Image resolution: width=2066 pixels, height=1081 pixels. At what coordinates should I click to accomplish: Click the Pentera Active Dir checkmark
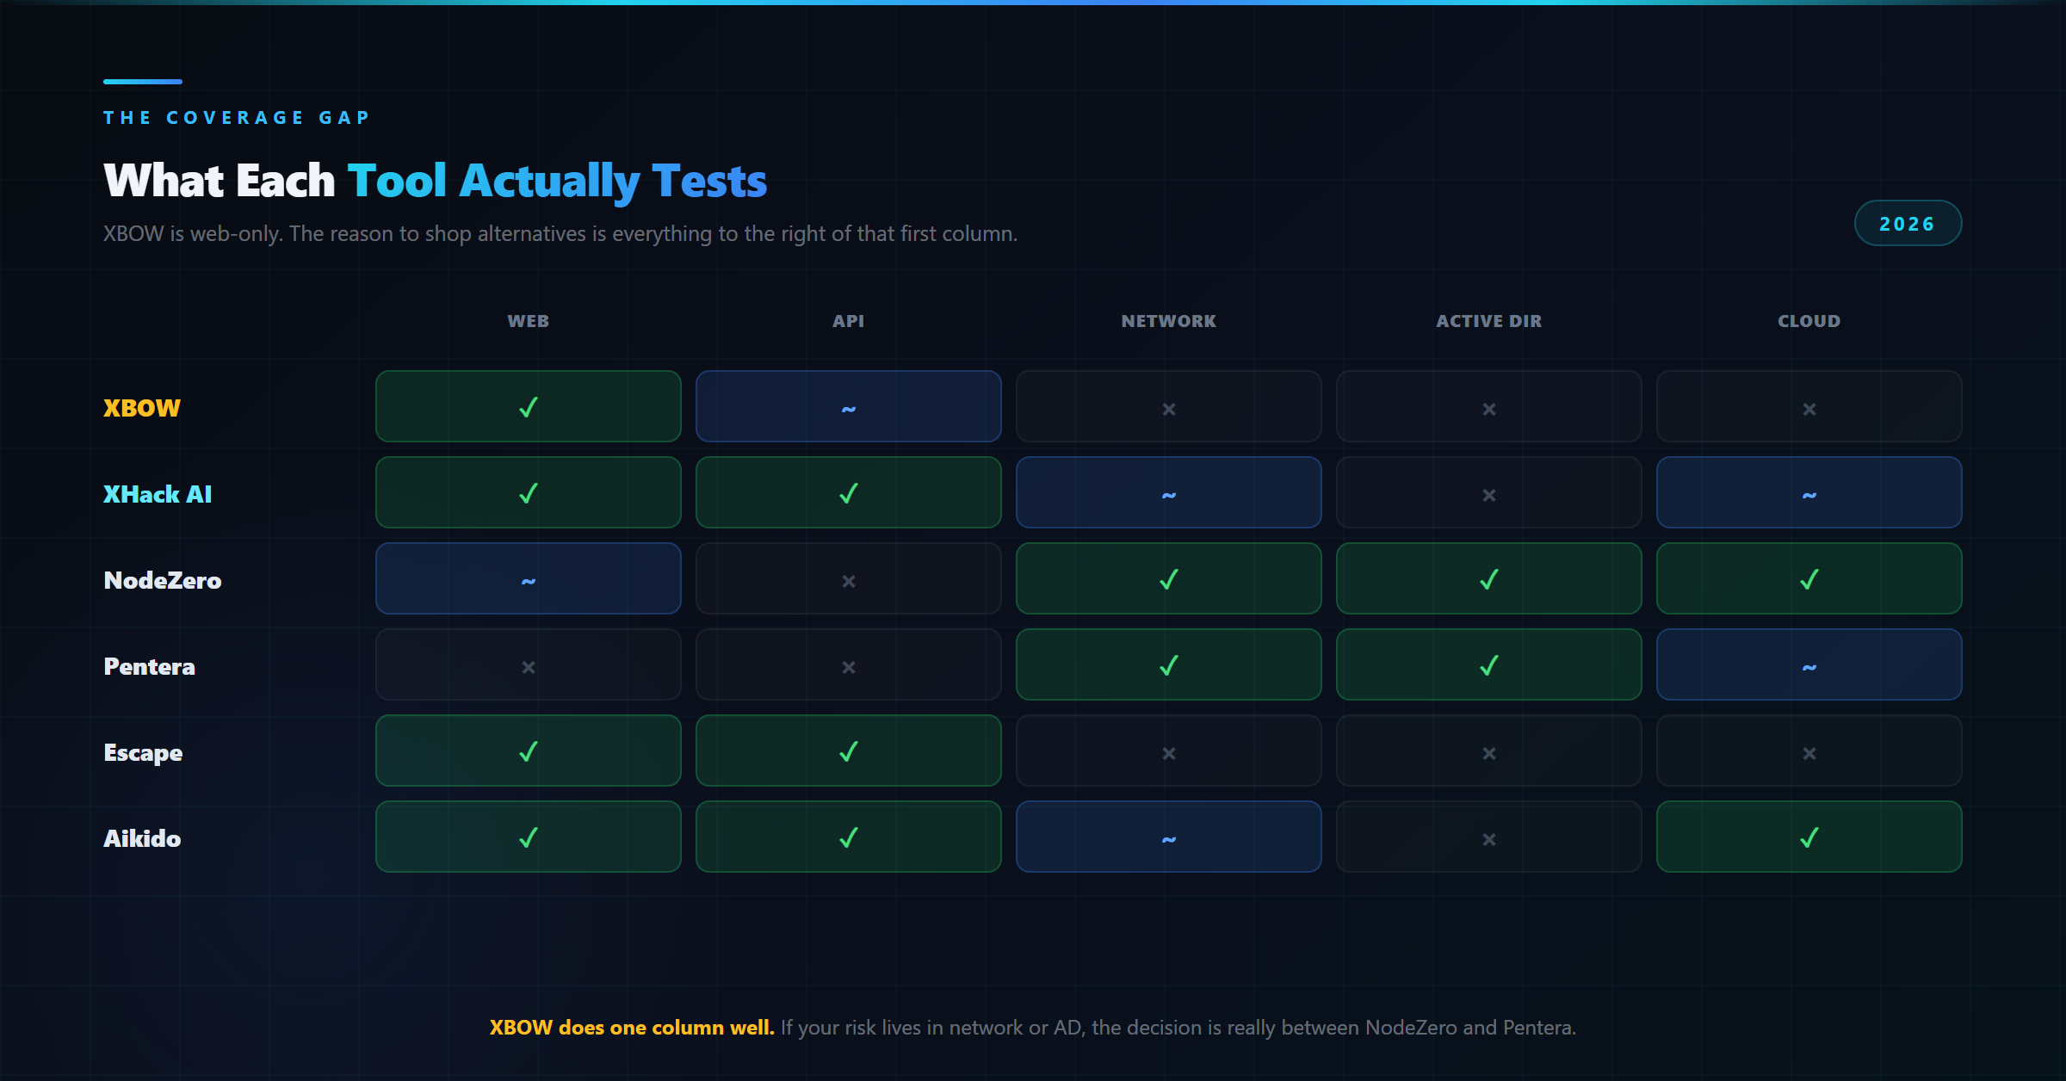1489,664
